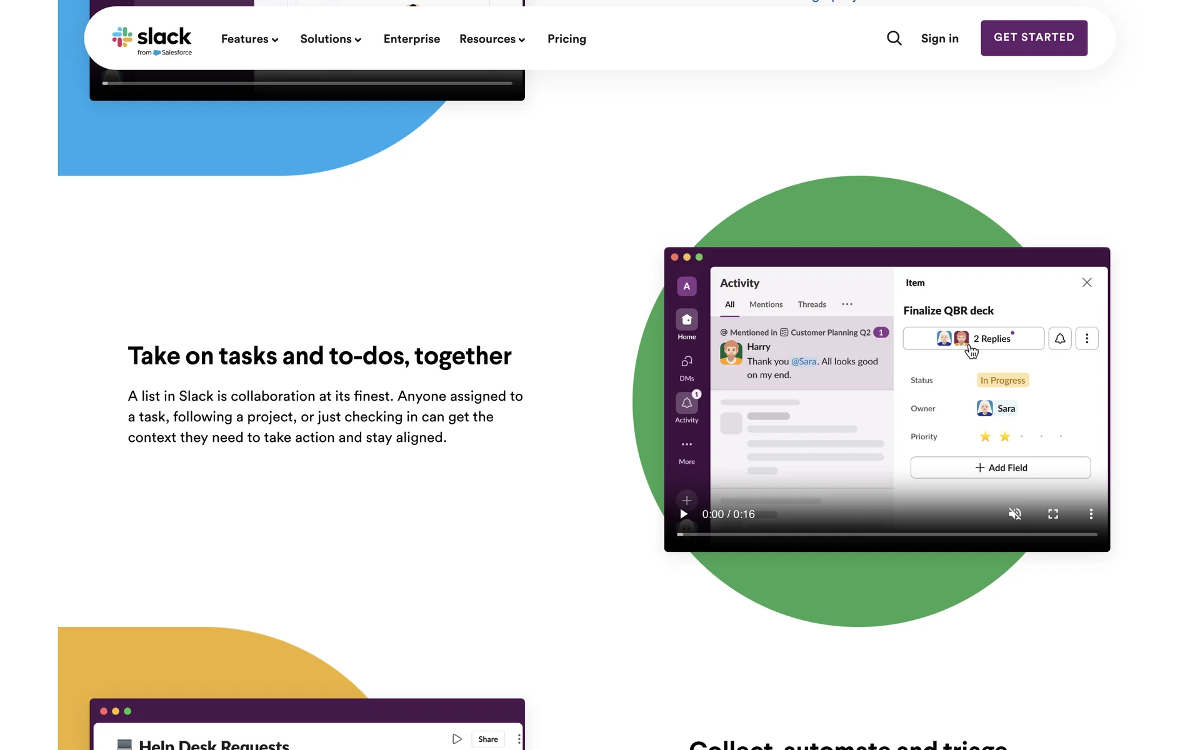Image resolution: width=1200 pixels, height=750 pixels.
Task: Click the Sign in link
Action: click(x=939, y=38)
